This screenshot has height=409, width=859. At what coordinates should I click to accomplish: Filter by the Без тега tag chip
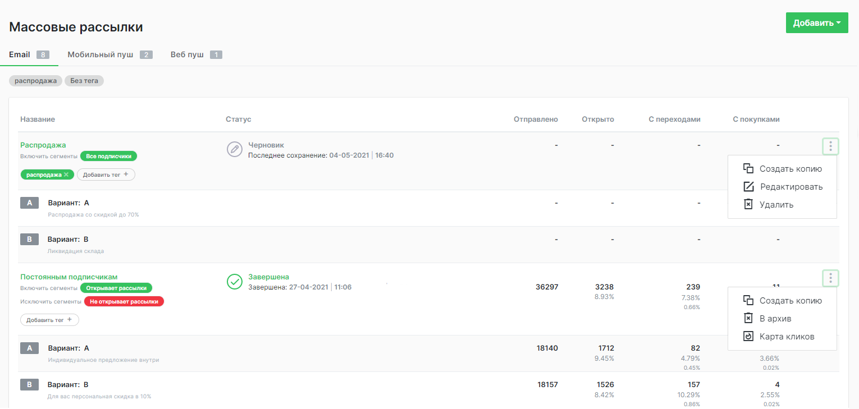84,81
